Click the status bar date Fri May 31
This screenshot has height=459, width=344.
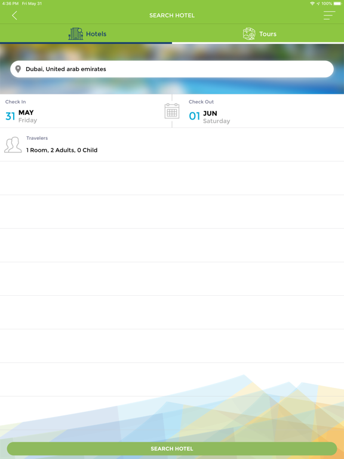click(x=32, y=4)
